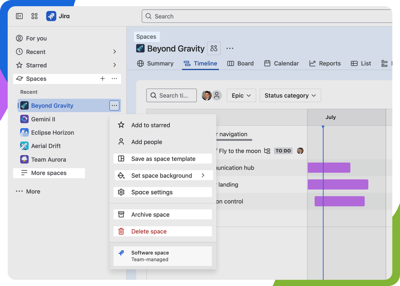
Task: Switch to the Reports tab
Action: (325, 64)
